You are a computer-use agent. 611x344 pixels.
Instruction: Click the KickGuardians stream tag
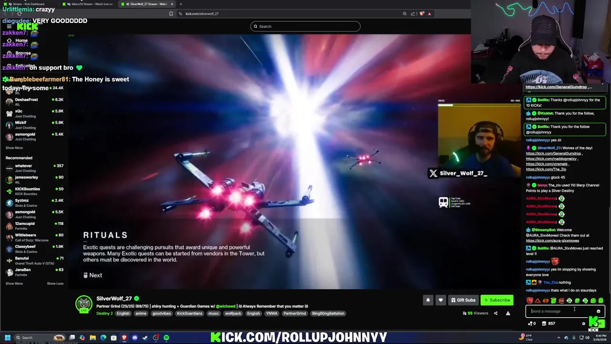point(190,313)
